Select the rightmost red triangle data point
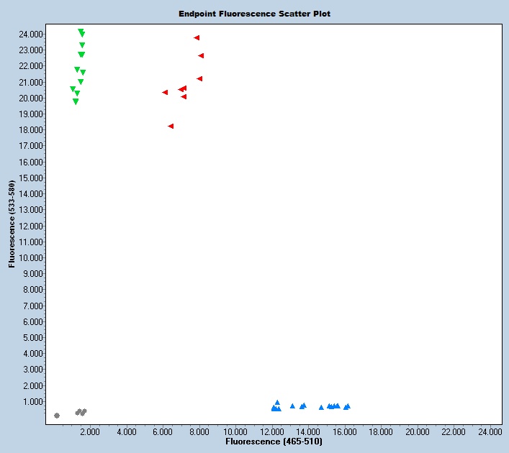The height and width of the screenshot is (453, 509). [x=201, y=55]
